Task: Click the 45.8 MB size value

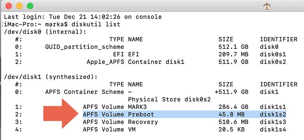Action: tap(231, 114)
